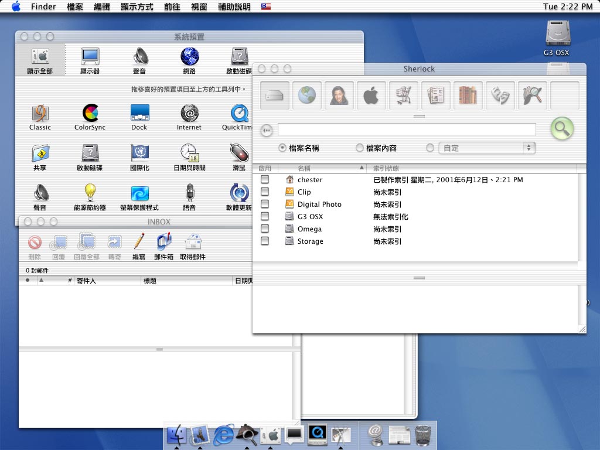The image size is (600, 450).
Task: Select the Shopping channel in Sherlock
Action: pyautogui.click(x=403, y=96)
